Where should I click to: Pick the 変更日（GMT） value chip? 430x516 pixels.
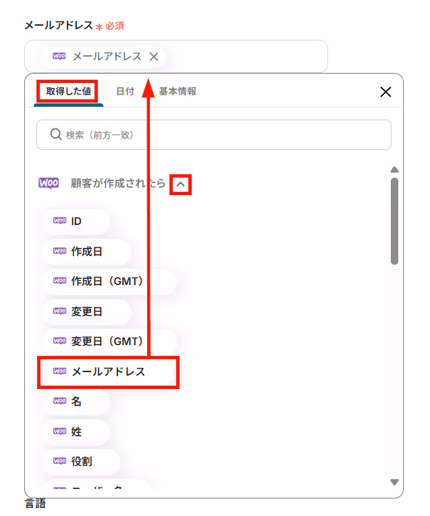[109, 341]
